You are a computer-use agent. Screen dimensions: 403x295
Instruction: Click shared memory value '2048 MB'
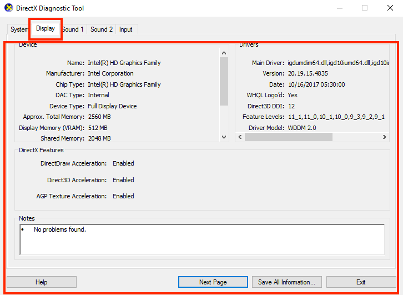coord(99,138)
